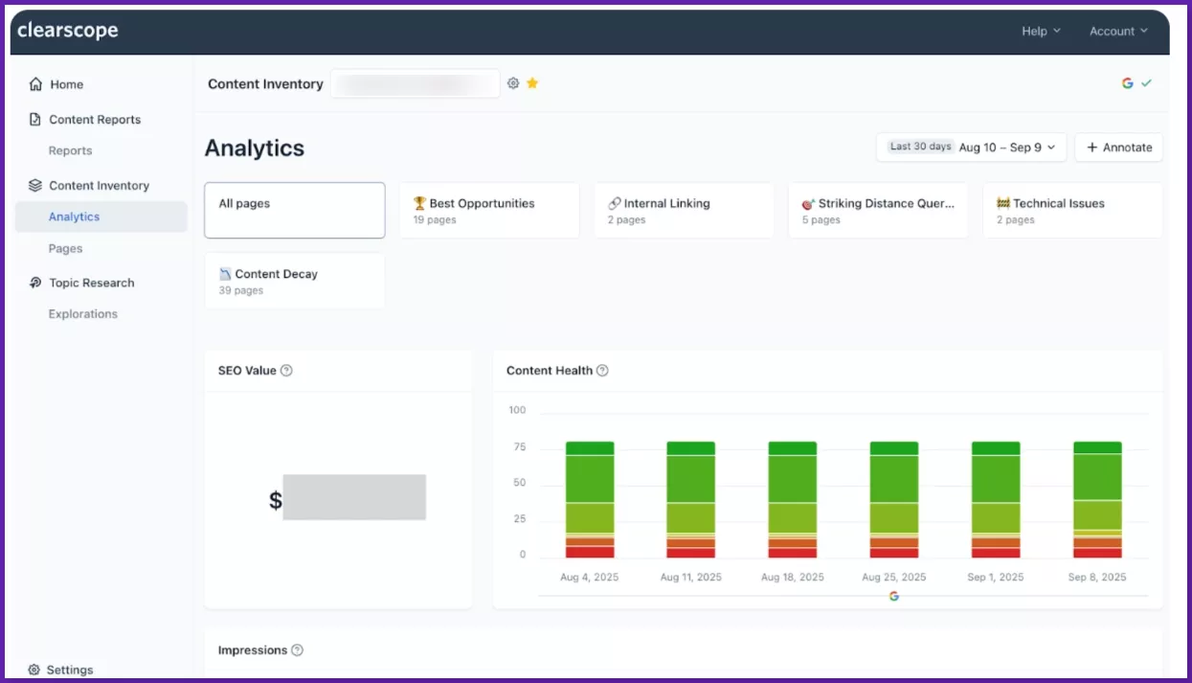Select the Best Opportunities filter card
The height and width of the screenshot is (683, 1192).
489,210
